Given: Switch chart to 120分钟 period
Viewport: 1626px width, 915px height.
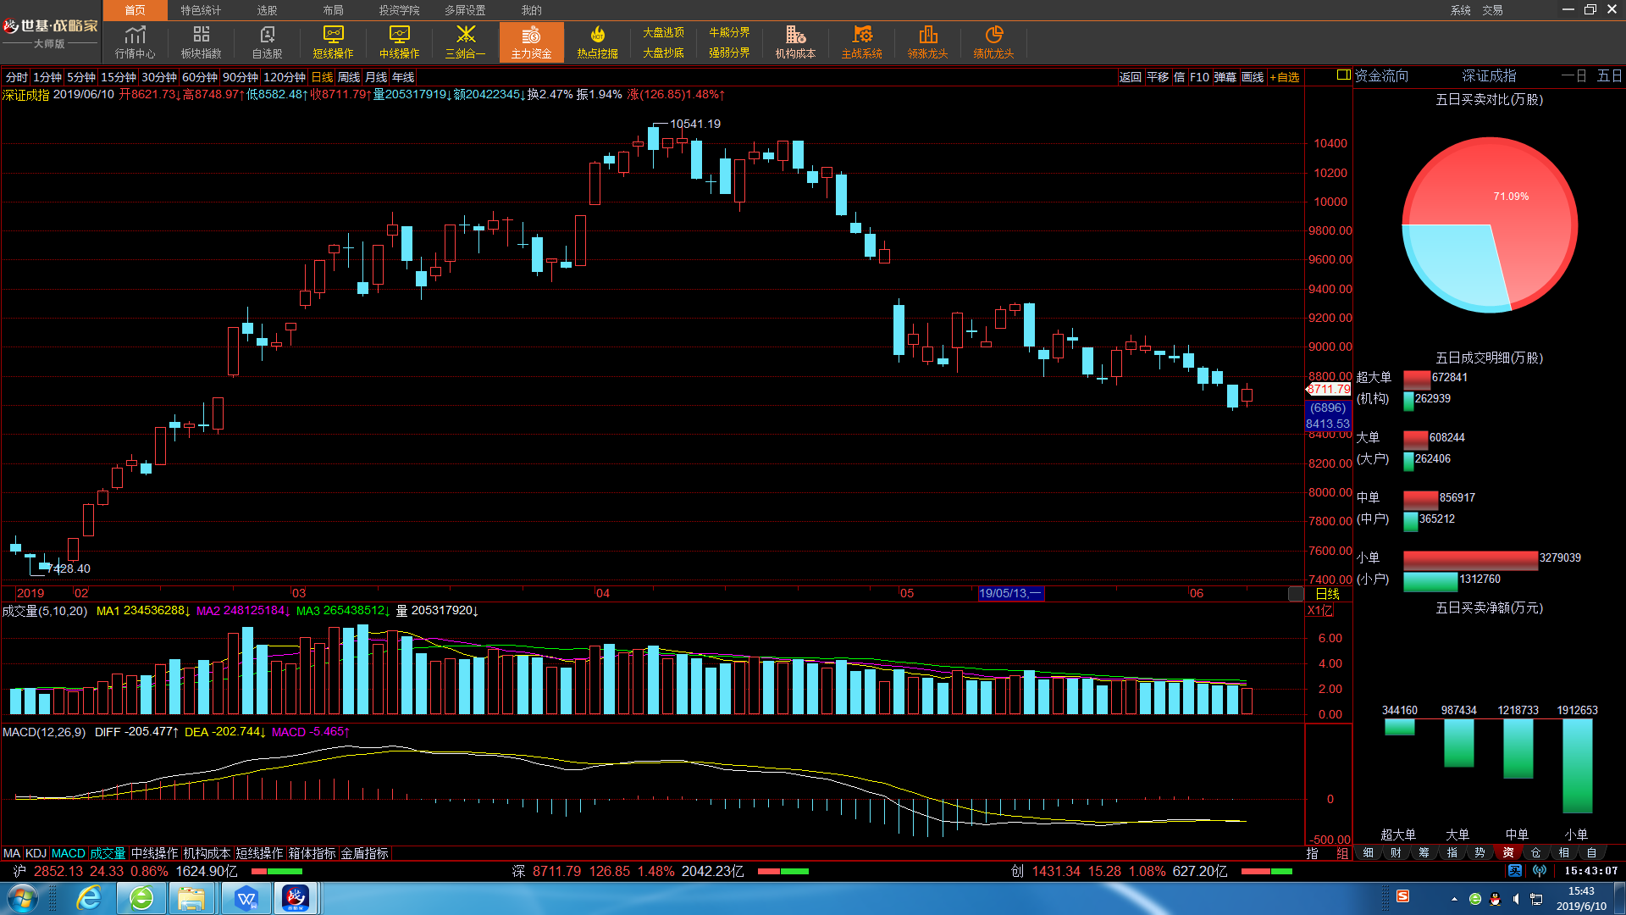Looking at the screenshot, I should point(285,77).
